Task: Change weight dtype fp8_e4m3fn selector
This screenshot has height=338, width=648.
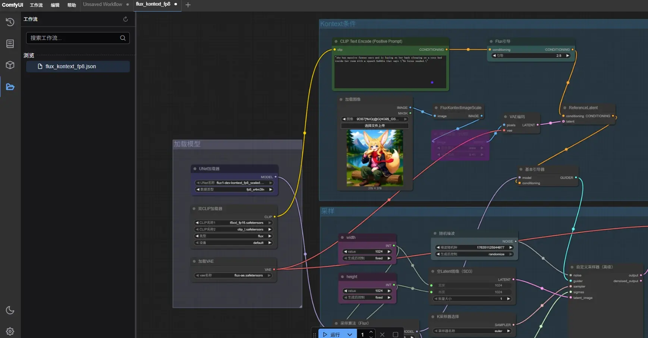Action: (234, 189)
